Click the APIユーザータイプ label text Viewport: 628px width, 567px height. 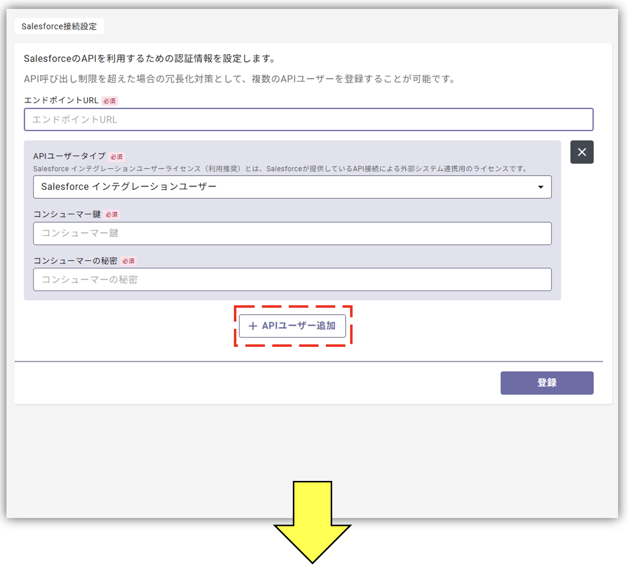pyautogui.click(x=69, y=156)
